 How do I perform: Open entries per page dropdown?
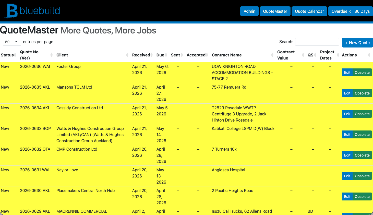(12, 42)
